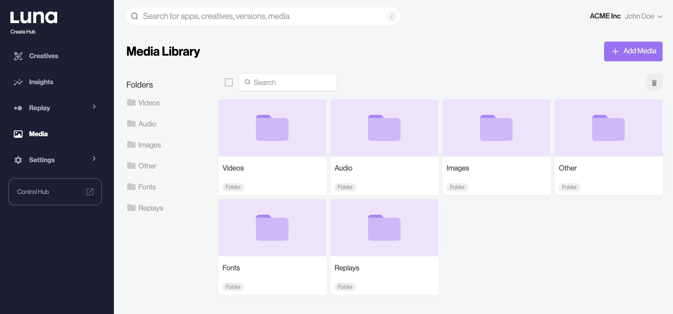
Task: Open the Fonts folder card thumbnail
Action: click(272, 228)
